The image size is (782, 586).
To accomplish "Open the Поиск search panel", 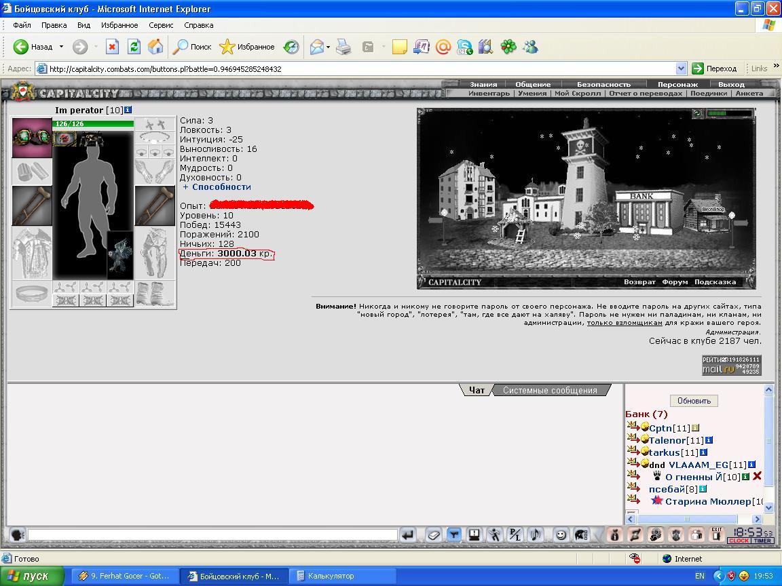I will pos(193,47).
